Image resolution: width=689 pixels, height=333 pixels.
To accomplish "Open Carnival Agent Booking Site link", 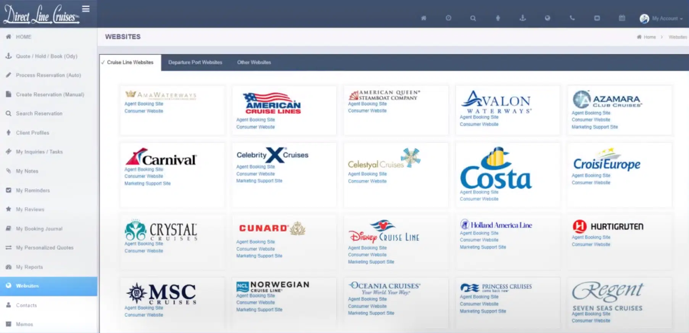I will tap(143, 169).
